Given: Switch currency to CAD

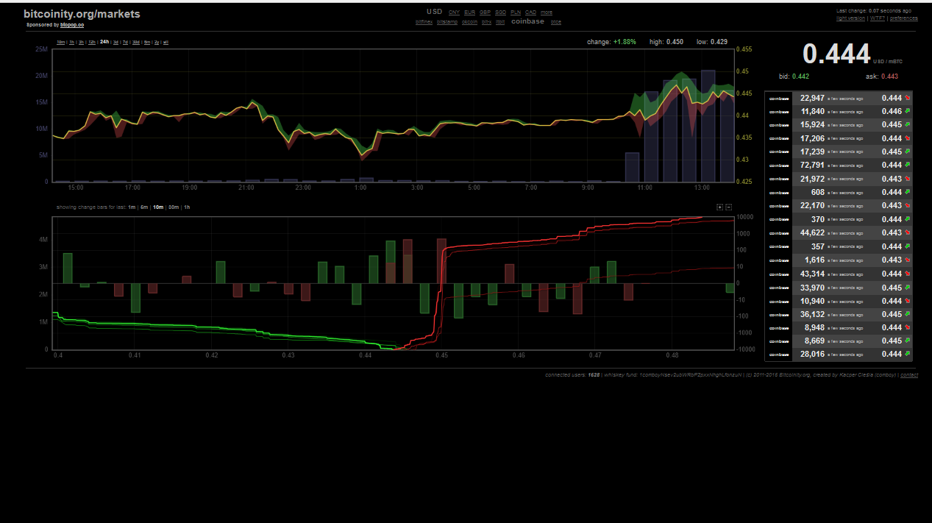Looking at the screenshot, I should pos(530,13).
